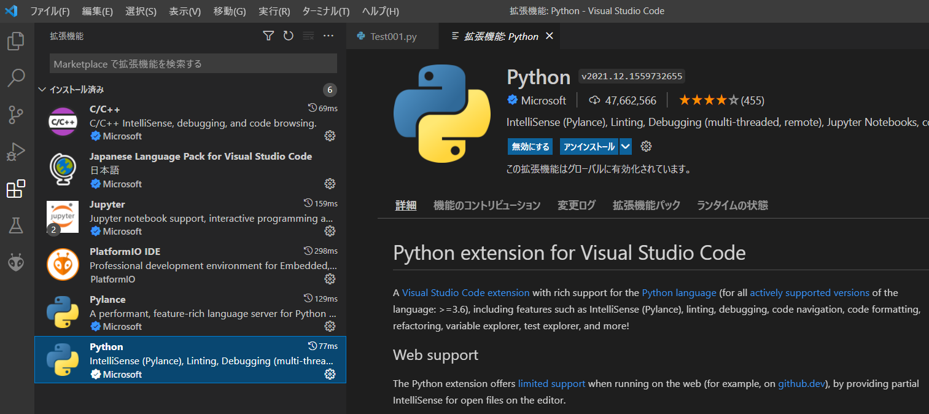The image size is (929, 414).
Task: Click the Marketplace extension search box
Action: pyautogui.click(x=193, y=64)
